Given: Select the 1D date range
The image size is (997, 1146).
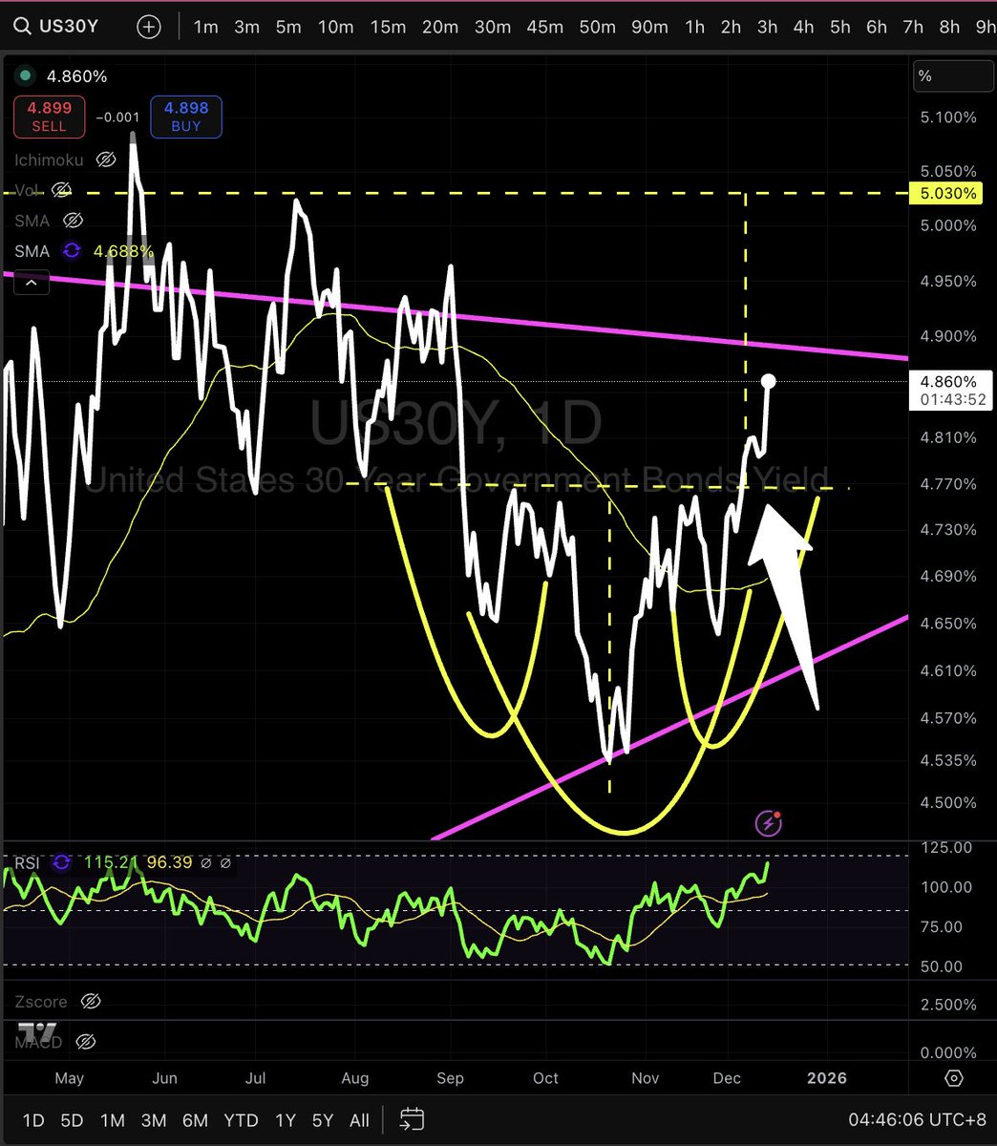Looking at the screenshot, I should point(33,1120).
